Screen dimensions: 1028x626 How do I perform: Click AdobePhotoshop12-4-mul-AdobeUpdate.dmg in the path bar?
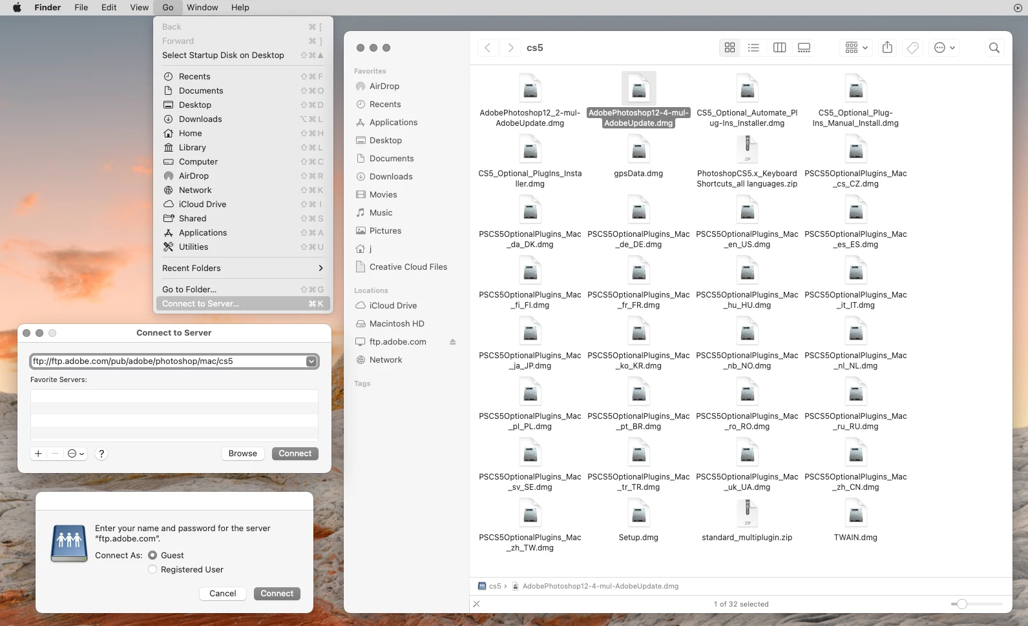point(595,586)
